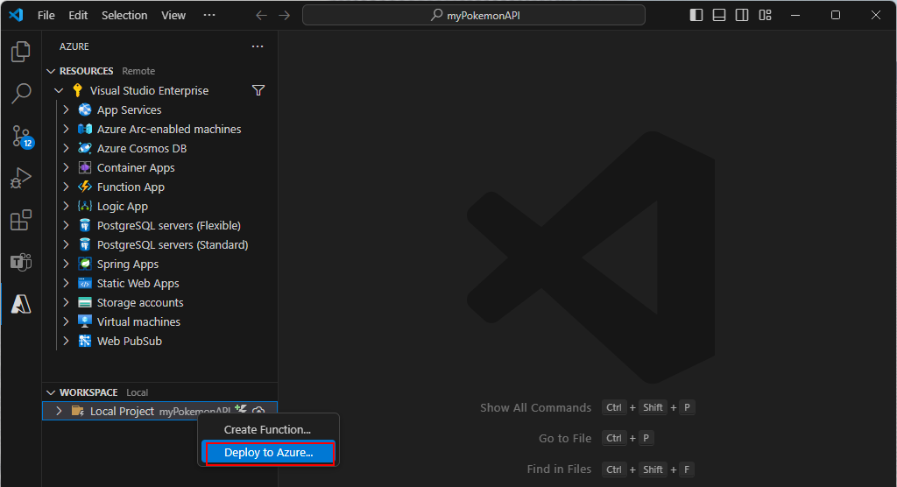Viewport: 897px width, 487px height.
Task: Expand the App Services node chevron
Action: tap(66, 109)
